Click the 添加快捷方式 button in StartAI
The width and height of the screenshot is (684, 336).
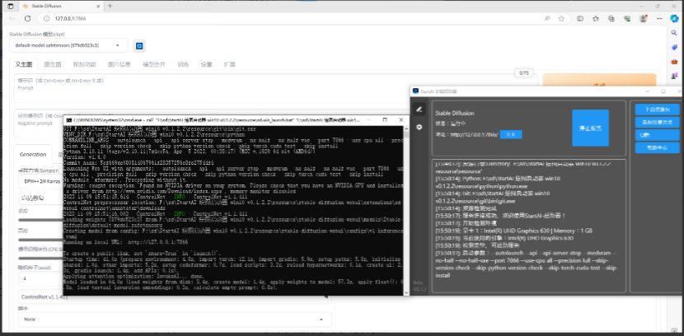657,122
